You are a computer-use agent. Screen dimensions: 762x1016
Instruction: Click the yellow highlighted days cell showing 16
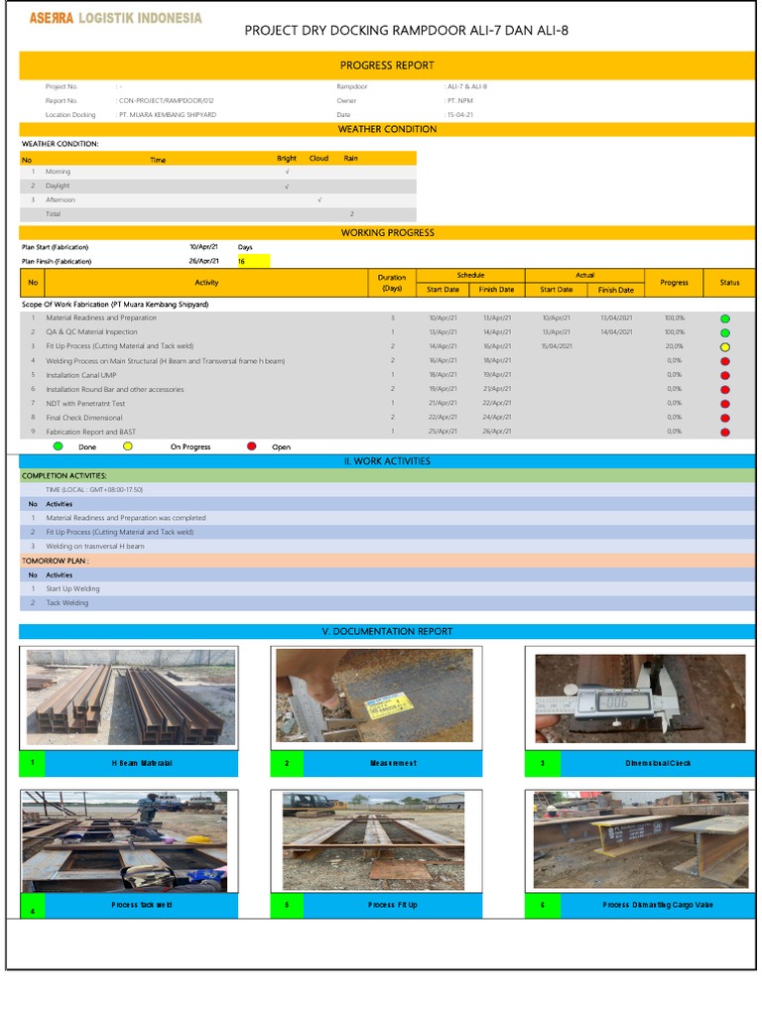pos(253,261)
